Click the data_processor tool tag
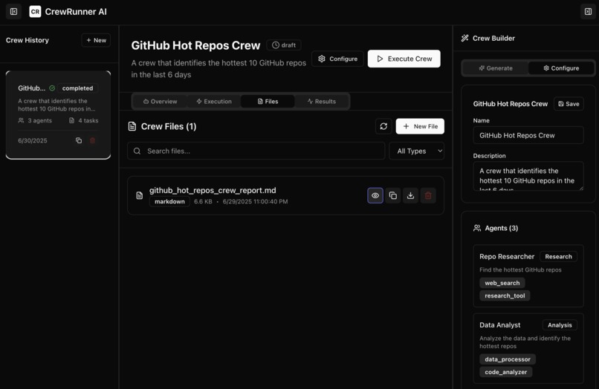The width and height of the screenshot is (599, 389). 508,359
